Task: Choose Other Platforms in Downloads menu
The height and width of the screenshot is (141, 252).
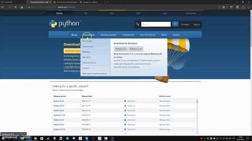Action: [x=95, y=63]
